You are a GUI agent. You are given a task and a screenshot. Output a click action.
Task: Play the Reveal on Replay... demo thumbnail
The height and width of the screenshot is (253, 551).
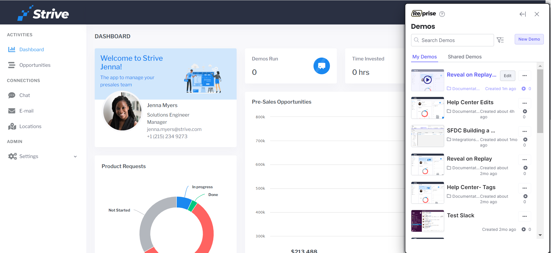coord(428,80)
